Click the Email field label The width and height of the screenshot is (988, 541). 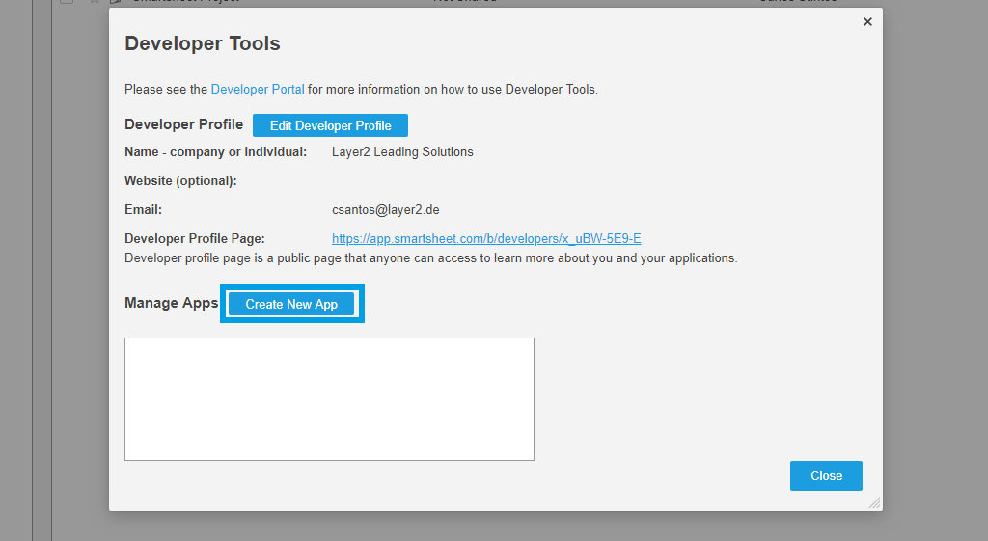(143, 209)
